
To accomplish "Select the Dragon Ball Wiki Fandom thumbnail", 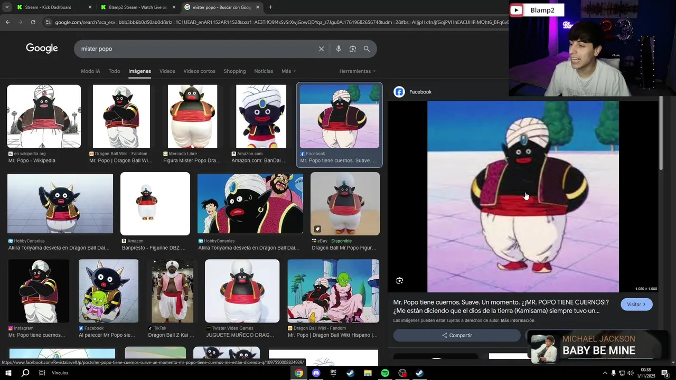I will (x=121, y=117).
